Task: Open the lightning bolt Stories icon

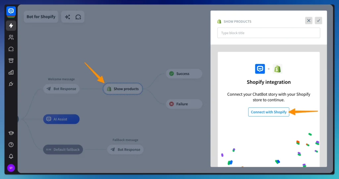Action: (x=11, y=26)
